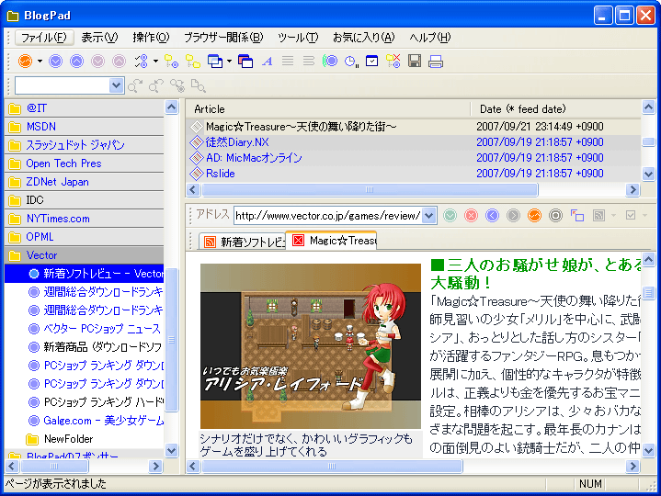
Task: Click the folder-with-blue-circle tree icon
Action: tap(171, 62)
